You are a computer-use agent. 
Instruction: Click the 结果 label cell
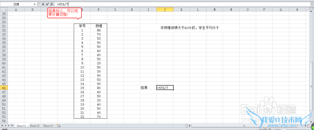click(149, 88)
